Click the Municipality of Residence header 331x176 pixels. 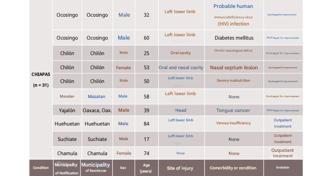click(x=97, y=168)
